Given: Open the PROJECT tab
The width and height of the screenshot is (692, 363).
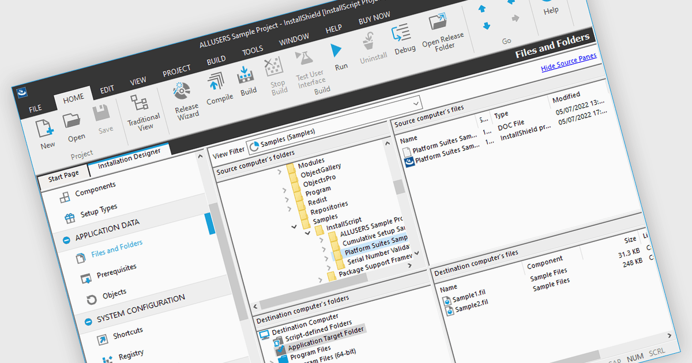Looking at the screenshot, I should (176, 71).
